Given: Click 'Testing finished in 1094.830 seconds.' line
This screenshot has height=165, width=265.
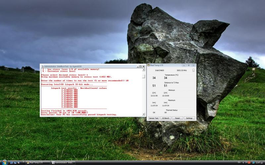Looking at the screenshot, I should [x=64, y=111].
